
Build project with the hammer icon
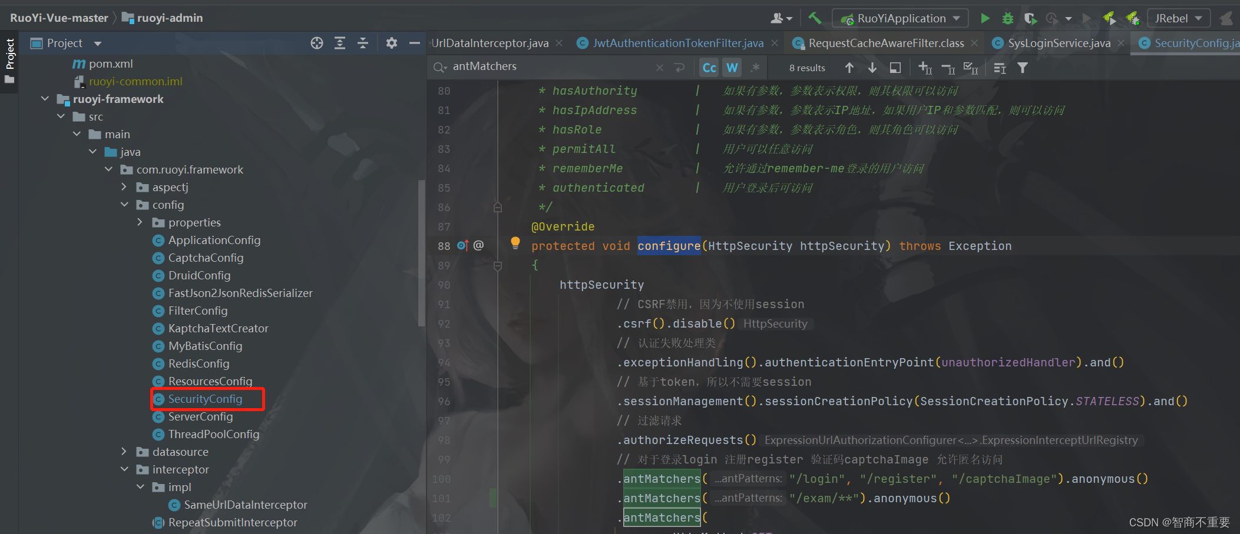[x=815, y=18]
